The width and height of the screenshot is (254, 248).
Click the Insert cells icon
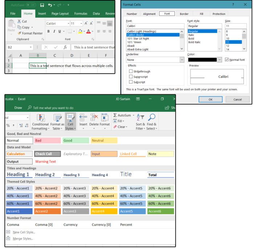pyautogui.click(x=83, y=117)
